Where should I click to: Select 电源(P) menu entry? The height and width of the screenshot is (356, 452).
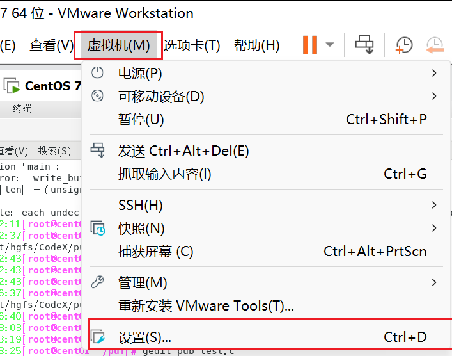pyautogui.click(x=266, y=73)
